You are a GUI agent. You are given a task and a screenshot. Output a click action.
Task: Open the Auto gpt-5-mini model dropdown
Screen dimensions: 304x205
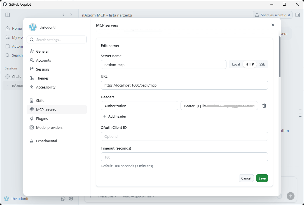pos(139,196)
